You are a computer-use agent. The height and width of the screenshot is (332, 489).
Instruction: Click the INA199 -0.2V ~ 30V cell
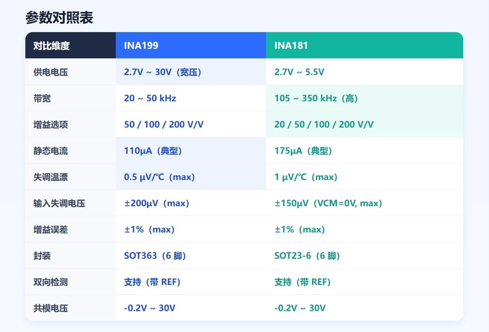[191, 308]
